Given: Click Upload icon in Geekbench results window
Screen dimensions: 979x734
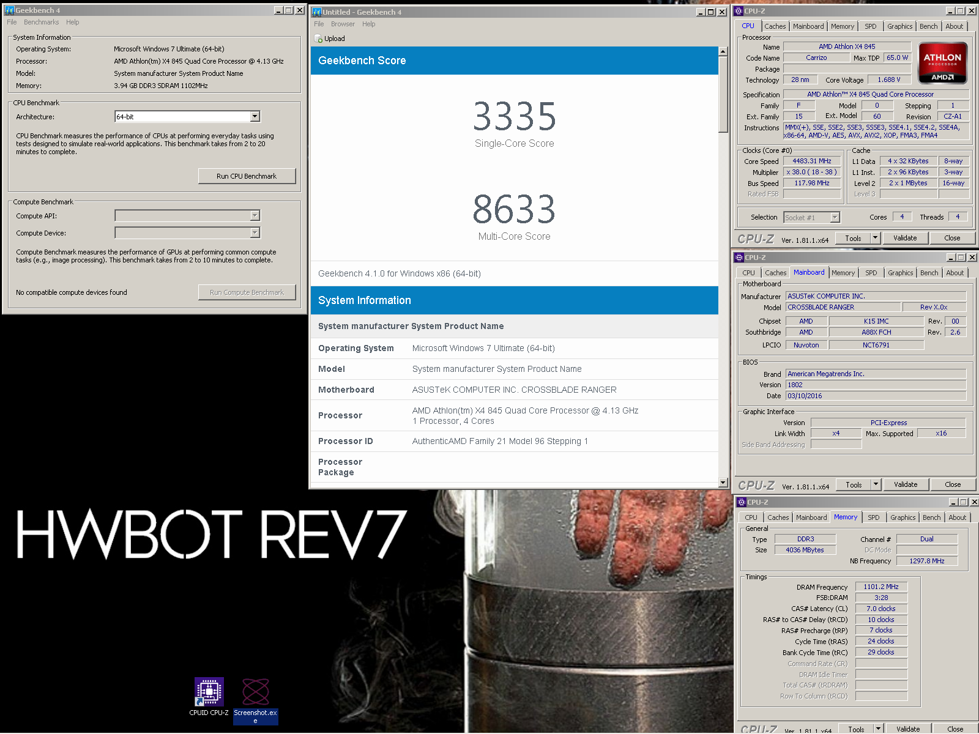Looking at the screenshot, I should (318, 39).
